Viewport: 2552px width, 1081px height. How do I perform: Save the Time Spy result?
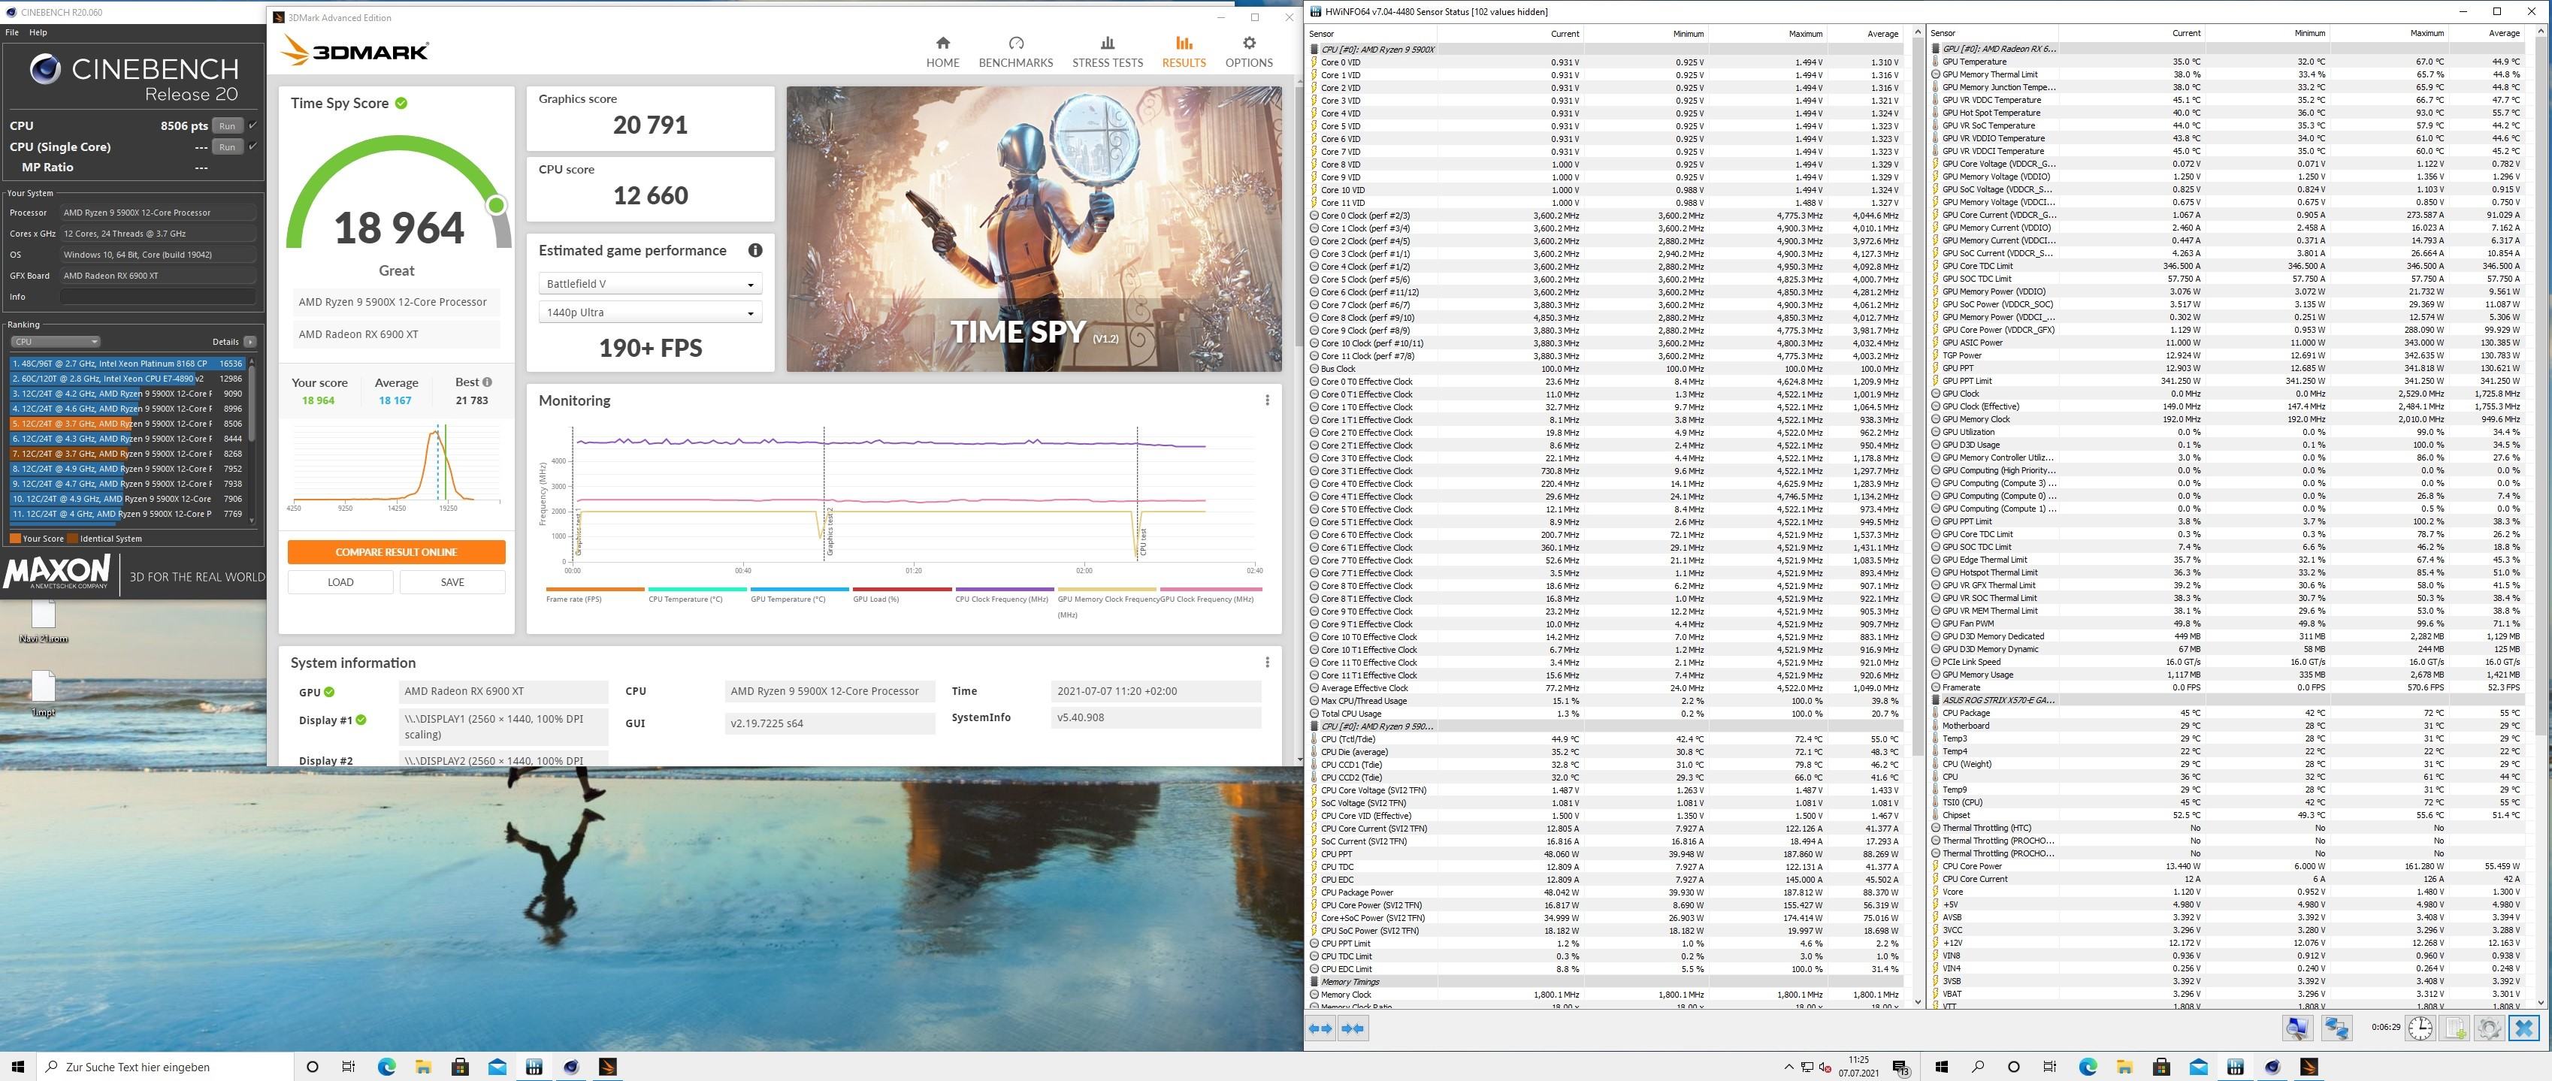(x=452, y=582)
